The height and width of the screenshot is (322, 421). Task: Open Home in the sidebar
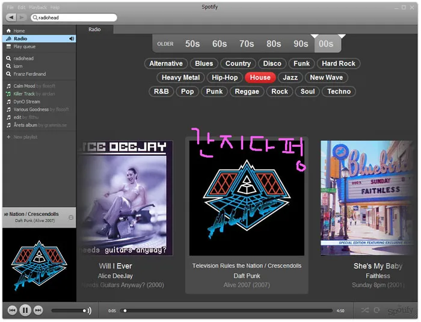[x=19, y=31]
